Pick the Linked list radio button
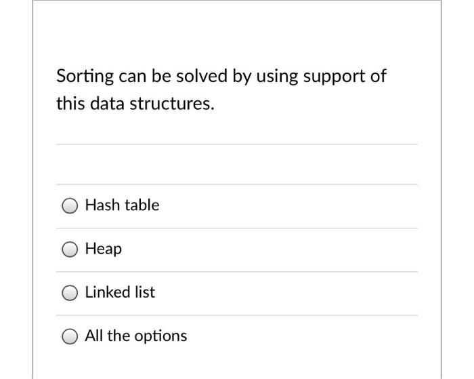The height and width of the screenshot is (379, 474). click(70, 293)
